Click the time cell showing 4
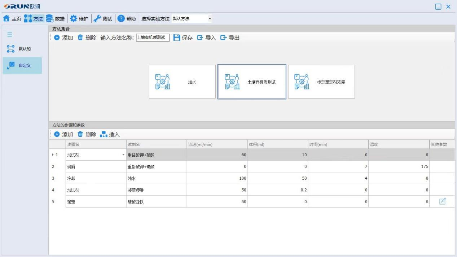 [x=338, y=178]
